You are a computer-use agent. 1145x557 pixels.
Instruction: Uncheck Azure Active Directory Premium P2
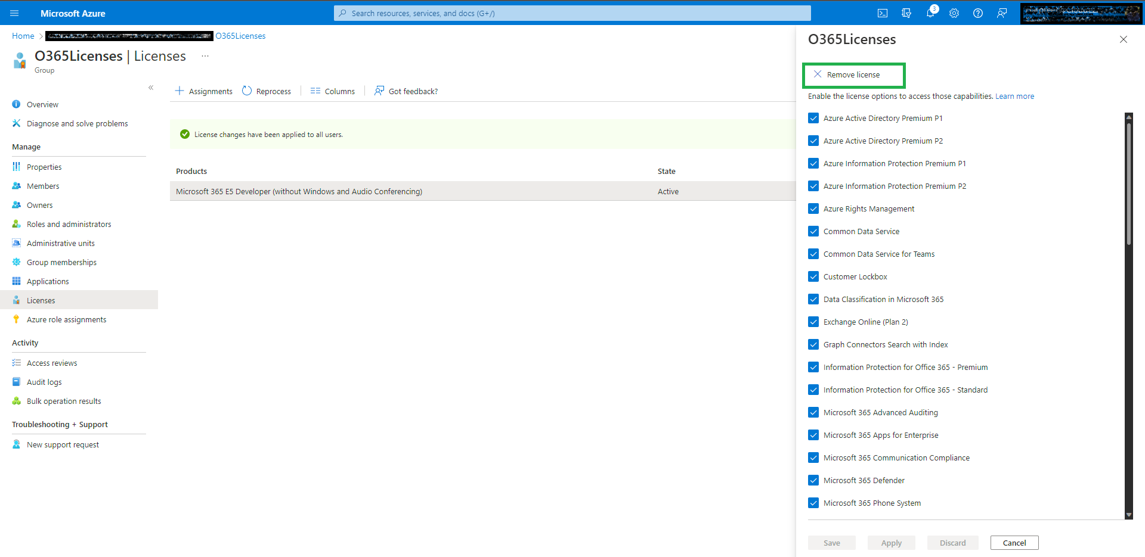(x=813, y=141)
